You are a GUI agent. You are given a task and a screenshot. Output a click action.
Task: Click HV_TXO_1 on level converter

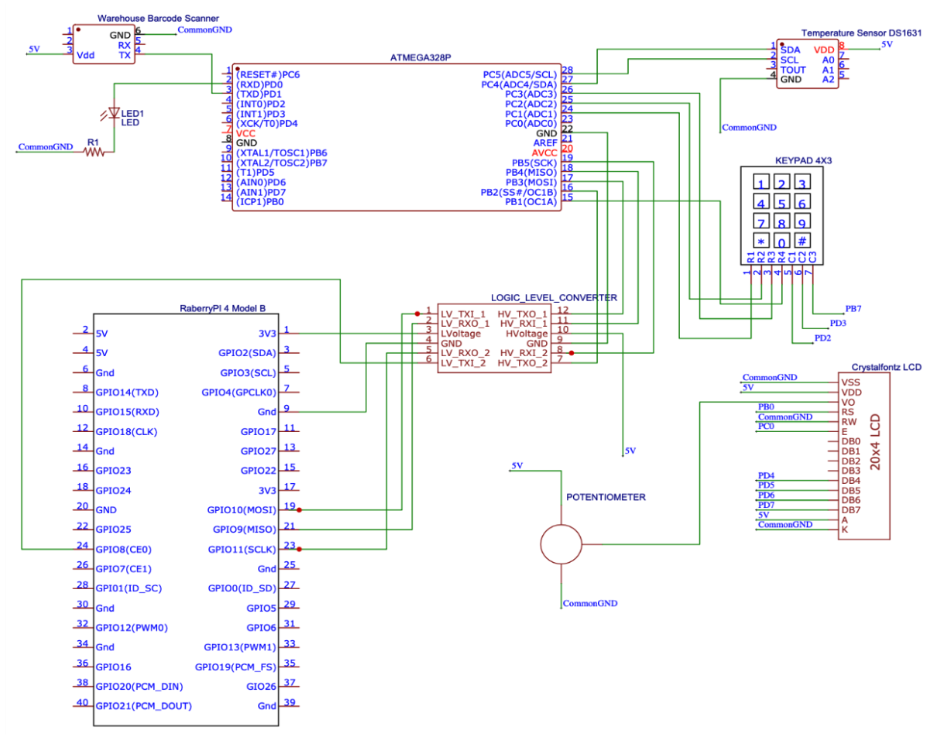point(524,314)
